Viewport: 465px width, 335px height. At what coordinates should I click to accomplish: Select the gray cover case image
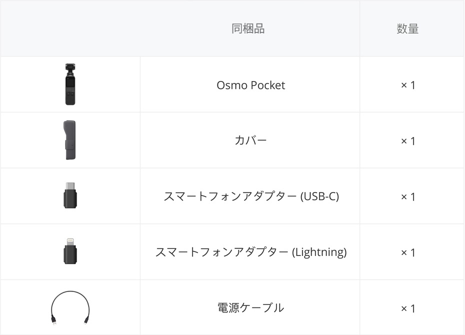coord(69,140)
